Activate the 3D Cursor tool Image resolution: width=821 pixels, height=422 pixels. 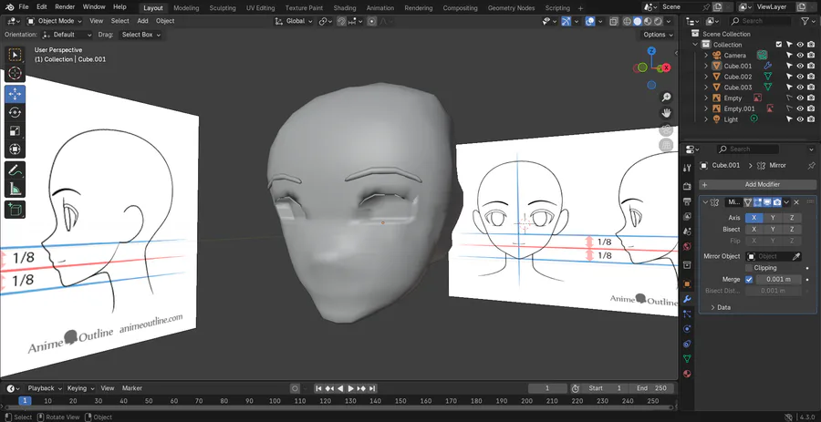pyautogui.click(x=15, y=73)
